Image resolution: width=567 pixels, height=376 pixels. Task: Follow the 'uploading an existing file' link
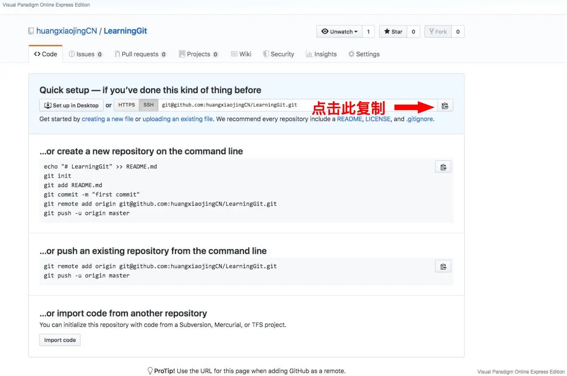tap(178, 119)
